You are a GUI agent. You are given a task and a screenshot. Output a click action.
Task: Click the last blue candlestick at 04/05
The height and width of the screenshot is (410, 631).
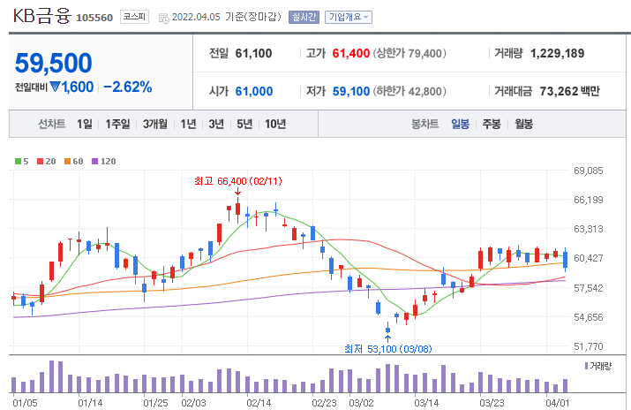(x=566, y=260)
